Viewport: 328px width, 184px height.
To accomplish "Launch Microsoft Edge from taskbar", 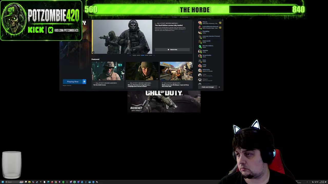I will point(48,182).
